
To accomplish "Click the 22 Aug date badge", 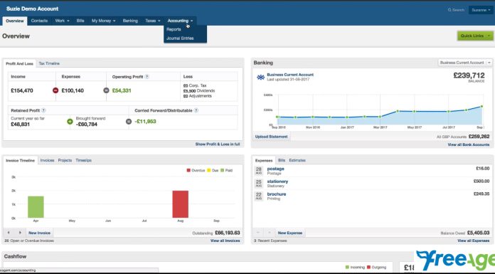I will point(259,196).
